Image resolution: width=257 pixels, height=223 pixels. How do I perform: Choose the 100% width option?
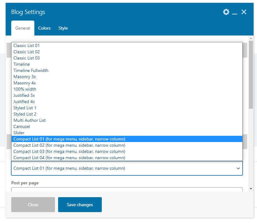tap(25, 89)
